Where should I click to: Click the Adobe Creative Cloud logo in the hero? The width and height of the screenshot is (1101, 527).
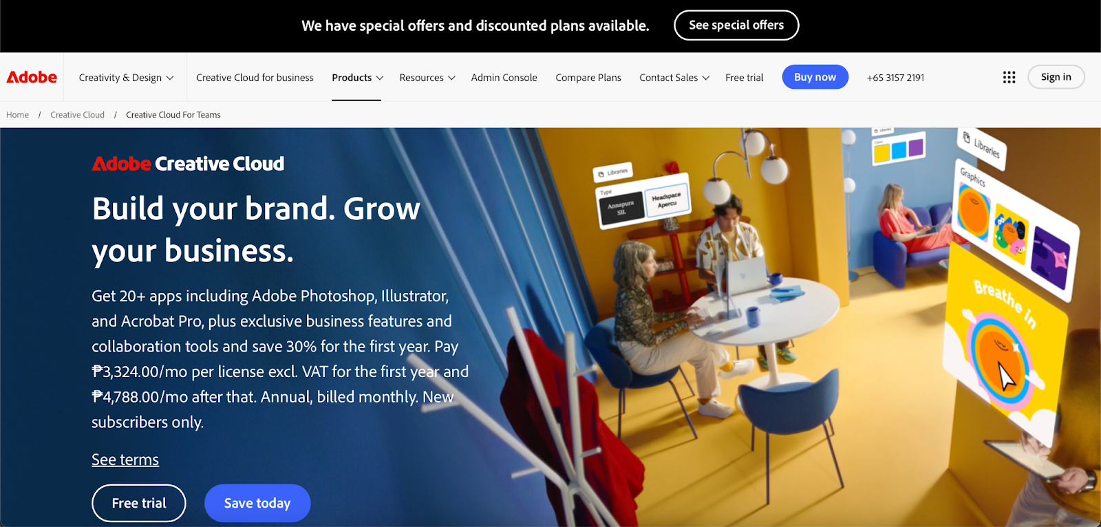click(x=188, y=164)
